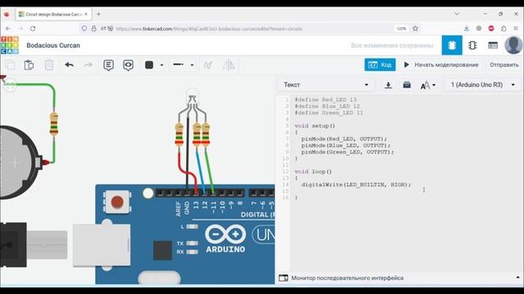Open component list view icon
The height and width of the screenshot is (294, 524).
click(x=493, y=46)
